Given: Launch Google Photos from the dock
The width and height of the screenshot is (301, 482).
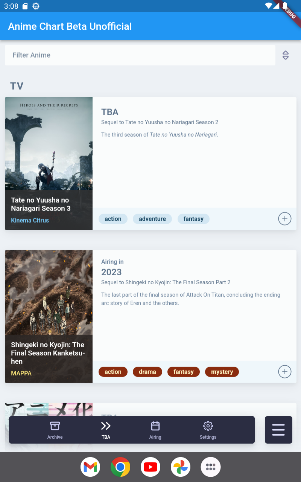Looking at the screenshot, I should pos(181,467).
